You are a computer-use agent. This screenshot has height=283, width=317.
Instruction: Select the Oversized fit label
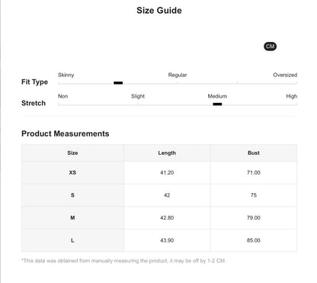[x=285, y=75]
